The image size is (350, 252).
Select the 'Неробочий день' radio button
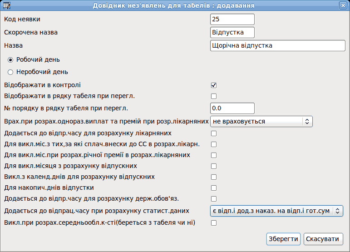coord(10,72)
